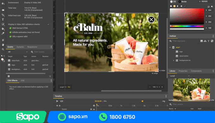Open the Timeline panel options menu
Image resolution: width=215 pixels, height=123 pixels.
[166, 96]
